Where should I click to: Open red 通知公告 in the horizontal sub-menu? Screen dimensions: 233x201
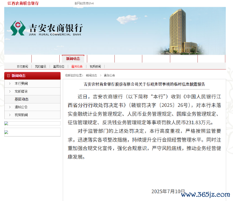pyautogui.click(x=77, y=67)
